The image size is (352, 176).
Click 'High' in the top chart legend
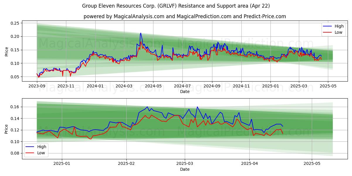tap(339, 26)
